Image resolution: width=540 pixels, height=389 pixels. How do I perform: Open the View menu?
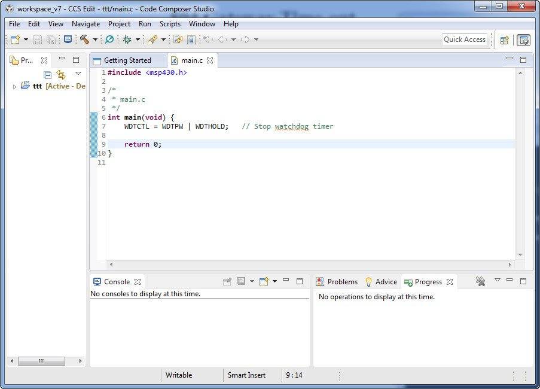pos(56,24)
